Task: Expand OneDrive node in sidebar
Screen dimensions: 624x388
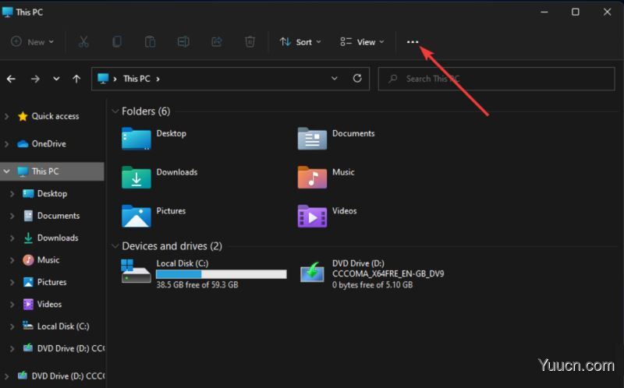Action: pos(7,144)
